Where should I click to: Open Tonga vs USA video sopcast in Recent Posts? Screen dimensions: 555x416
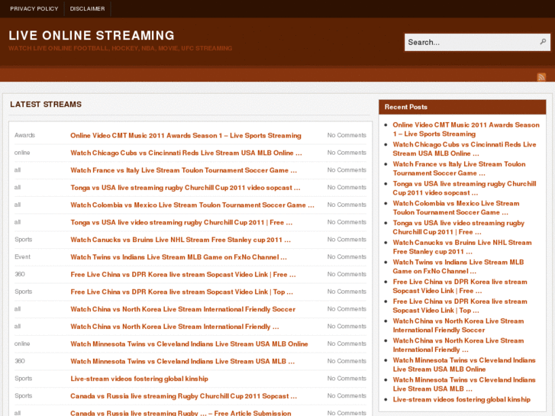tap(464, 188)
